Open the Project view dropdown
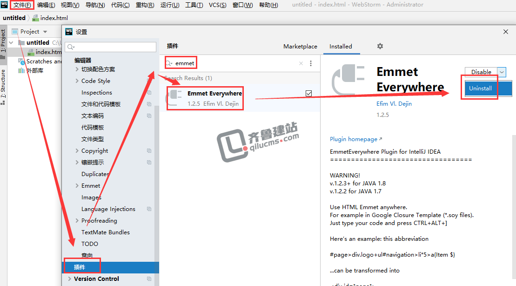 [x=45, y=32]
